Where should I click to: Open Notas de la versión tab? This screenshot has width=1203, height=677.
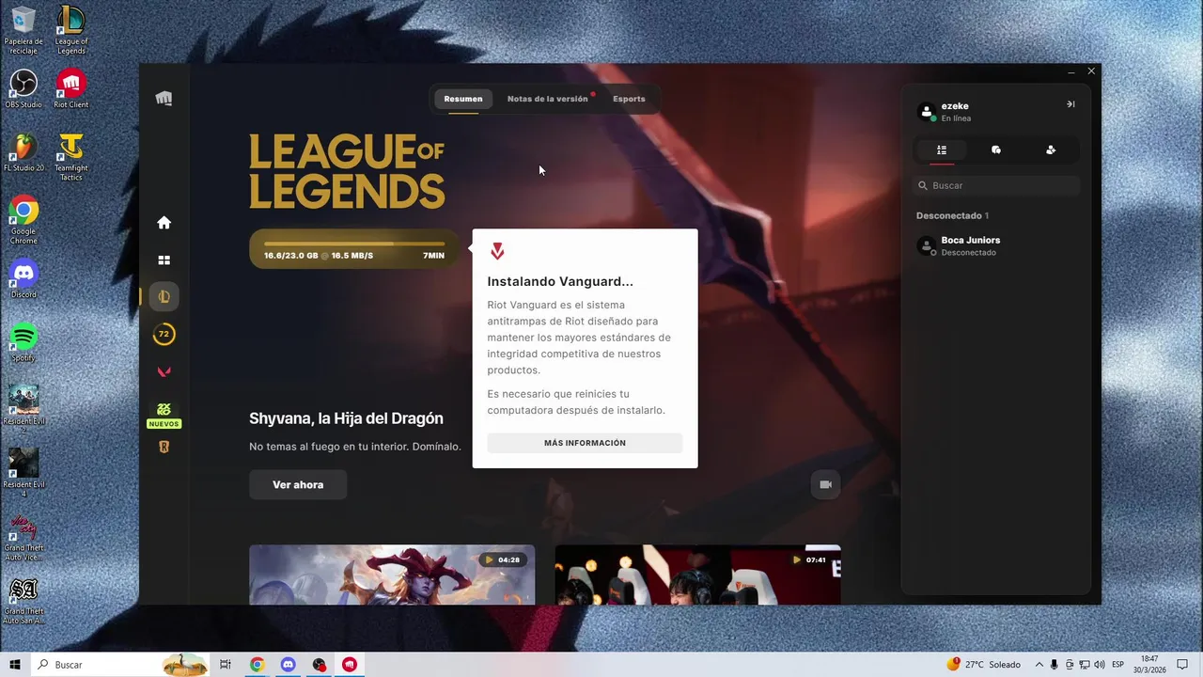click(x=548, y=99)
